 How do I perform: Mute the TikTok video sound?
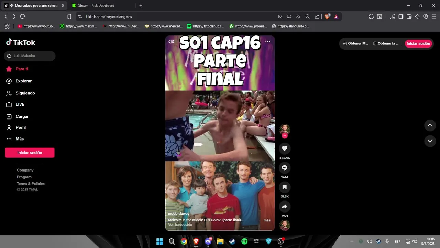click(x=171, y=41)
